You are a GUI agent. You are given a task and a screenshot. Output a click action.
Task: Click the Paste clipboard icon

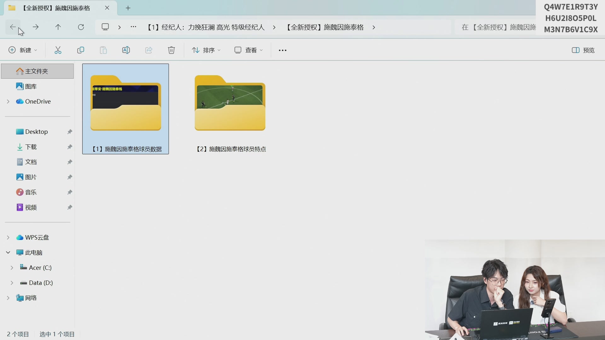pos(103,50)
